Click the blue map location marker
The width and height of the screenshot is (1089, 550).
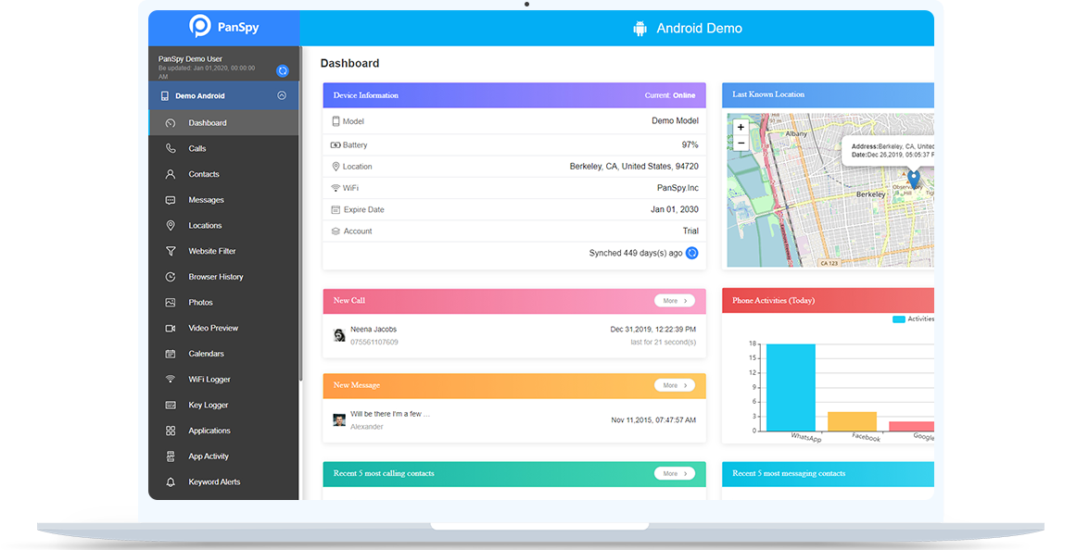coord(913,179)
